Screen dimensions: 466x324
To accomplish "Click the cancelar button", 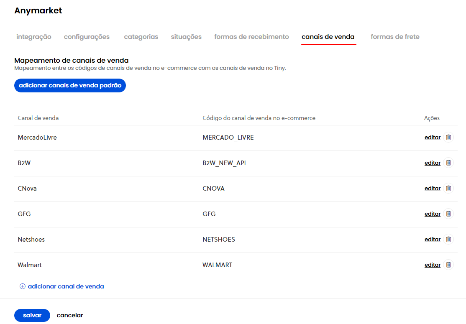I will click(x=70, y=315).
